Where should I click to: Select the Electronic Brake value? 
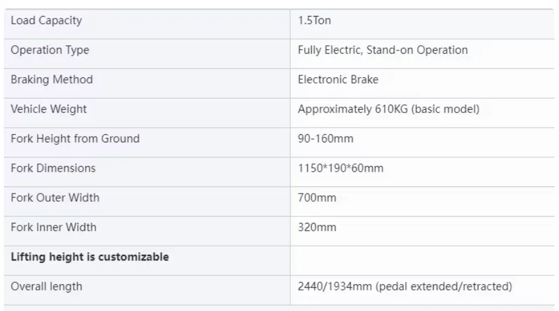pyautogui.click(x=338, y=80)
